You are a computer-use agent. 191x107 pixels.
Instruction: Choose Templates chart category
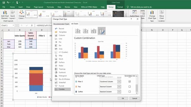(62, 32)
